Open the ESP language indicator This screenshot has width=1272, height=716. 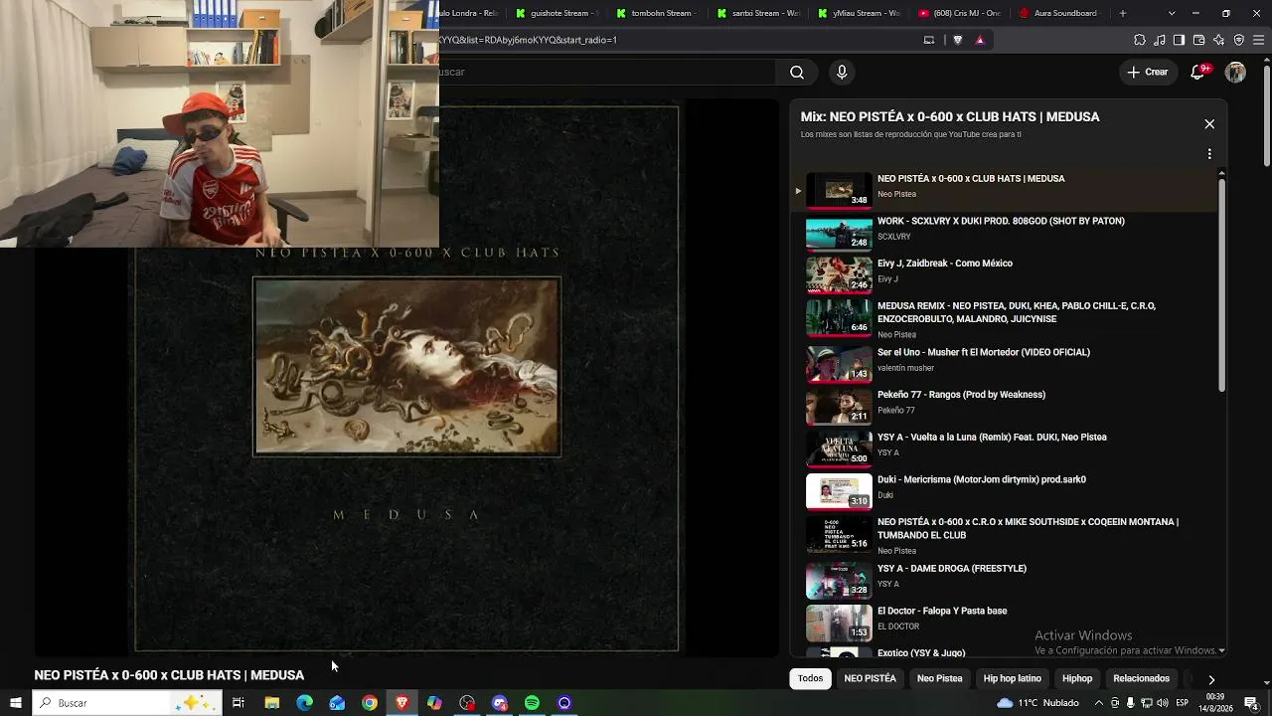(x=1183, y=703)
